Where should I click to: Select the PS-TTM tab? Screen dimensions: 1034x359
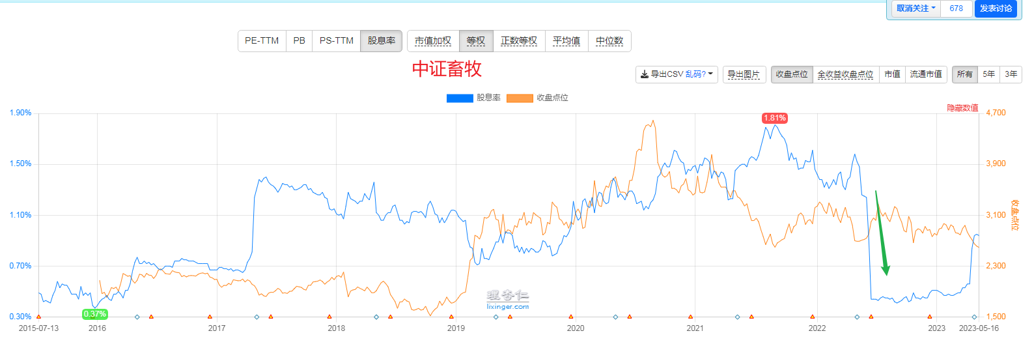coord(336,41)
